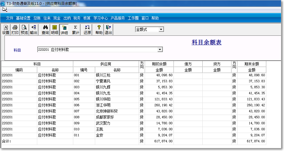Open the 税务 menu
This screenshot has height=151, width=284.
tap(77, 18)
